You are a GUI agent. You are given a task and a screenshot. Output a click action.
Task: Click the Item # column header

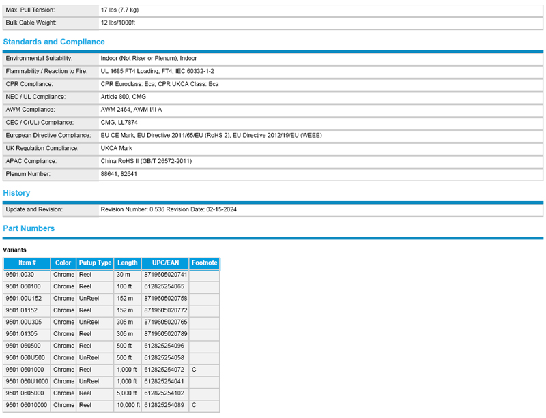tap(27, 263)
